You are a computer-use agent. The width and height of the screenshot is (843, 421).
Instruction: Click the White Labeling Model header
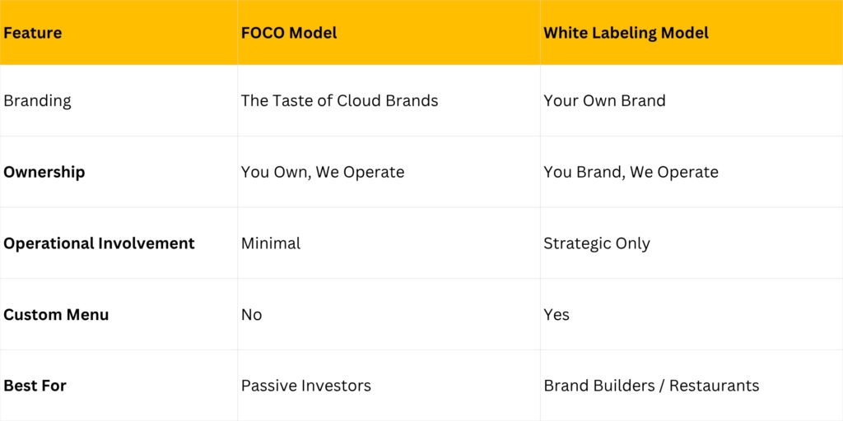[626, 34]
